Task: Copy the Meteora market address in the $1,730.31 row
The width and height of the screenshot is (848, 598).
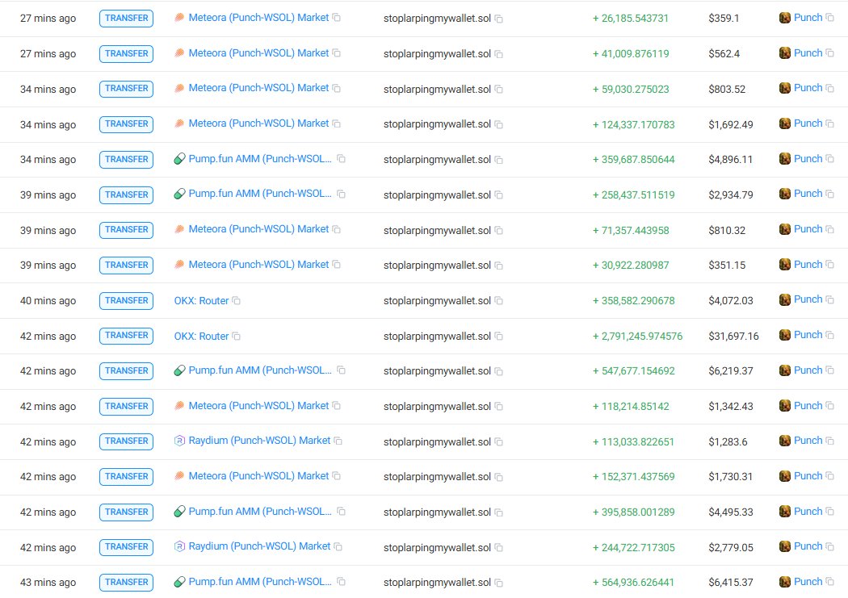Action: [x=337, y=476]
